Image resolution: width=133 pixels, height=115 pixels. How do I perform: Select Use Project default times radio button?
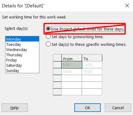[x=48, y=29]
